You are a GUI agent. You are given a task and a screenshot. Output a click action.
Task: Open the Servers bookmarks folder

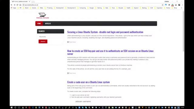33,8
